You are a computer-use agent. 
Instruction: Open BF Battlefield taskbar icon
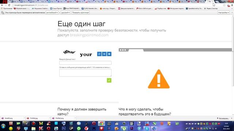tap(132, 123)
